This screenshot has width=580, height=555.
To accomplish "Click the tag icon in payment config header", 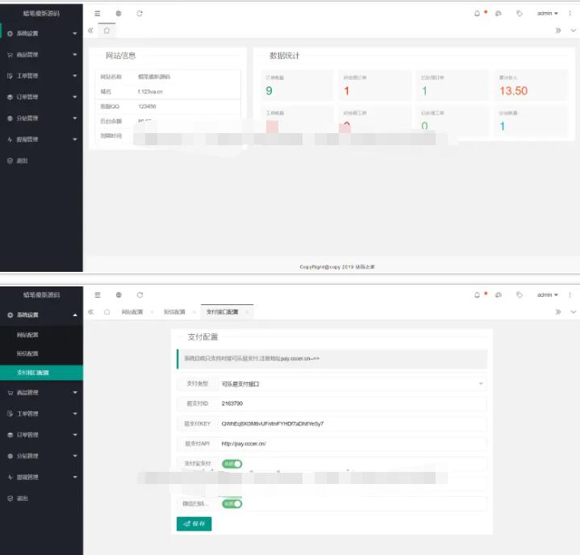I will tap(519, 295).
